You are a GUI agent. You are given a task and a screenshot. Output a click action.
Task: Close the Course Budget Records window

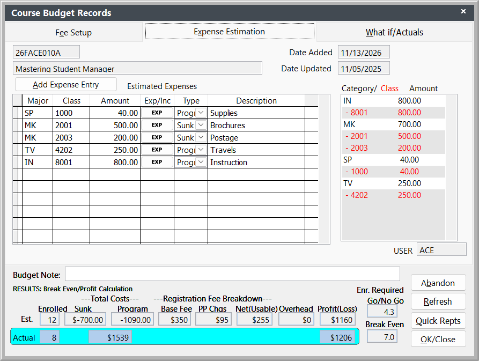[463, 11]
